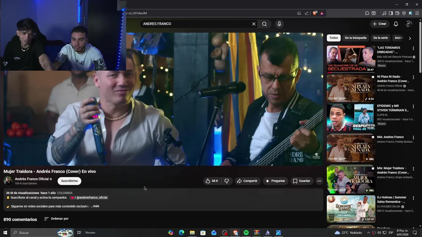Expand Ordenar por comments sorting
The image size is (422, 237).
(x=56, y=219)
